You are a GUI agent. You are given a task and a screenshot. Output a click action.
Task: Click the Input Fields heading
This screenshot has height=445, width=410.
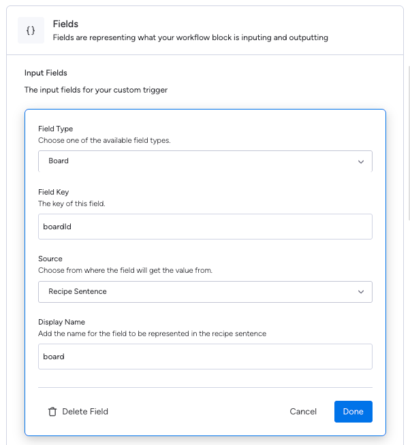[x=46, y=73]
